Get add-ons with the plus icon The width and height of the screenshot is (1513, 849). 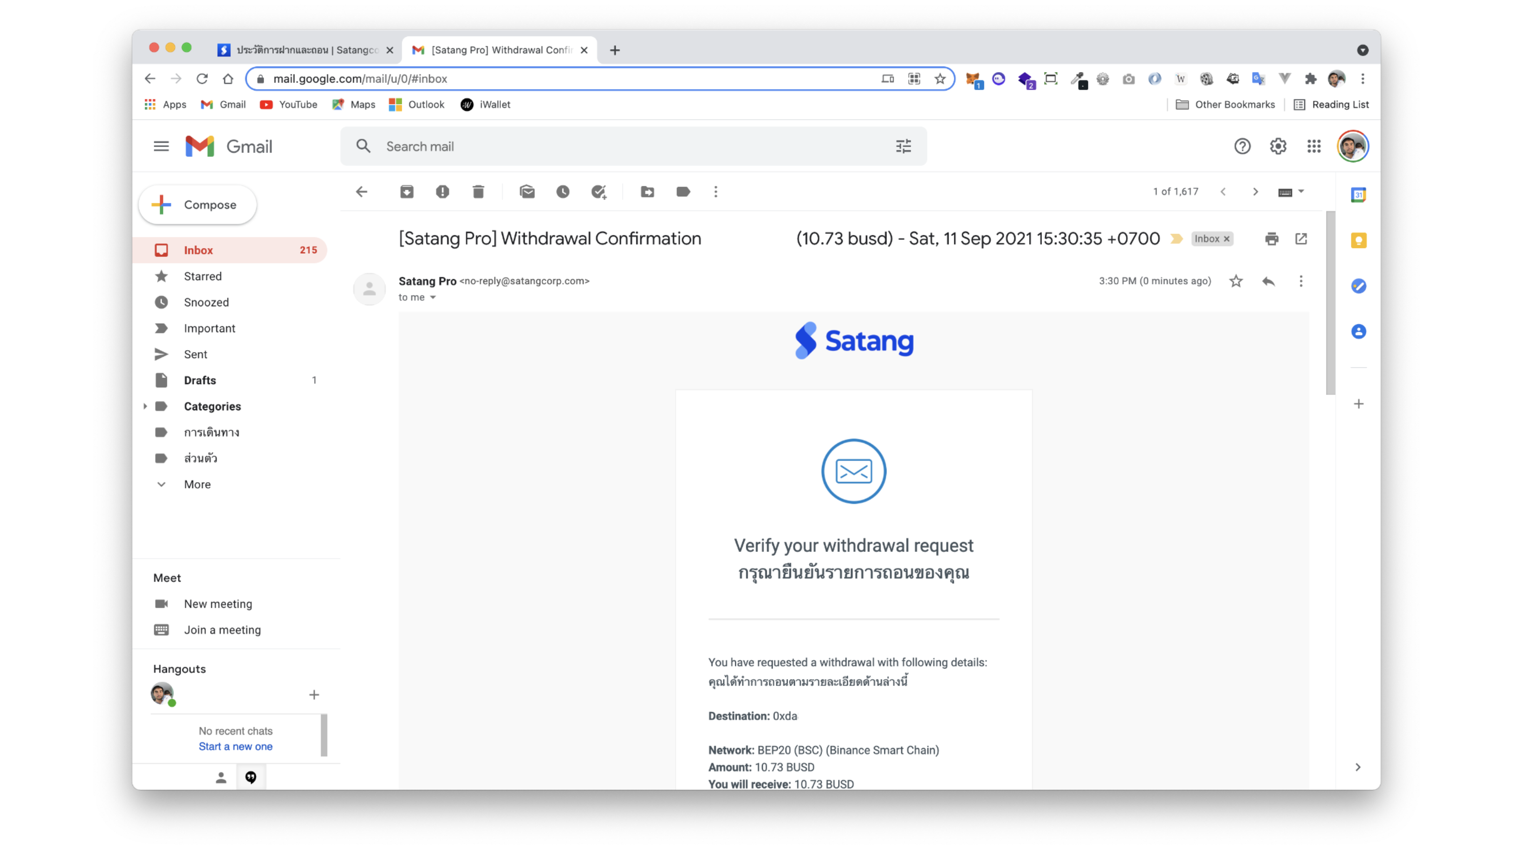coord(1358,404)
